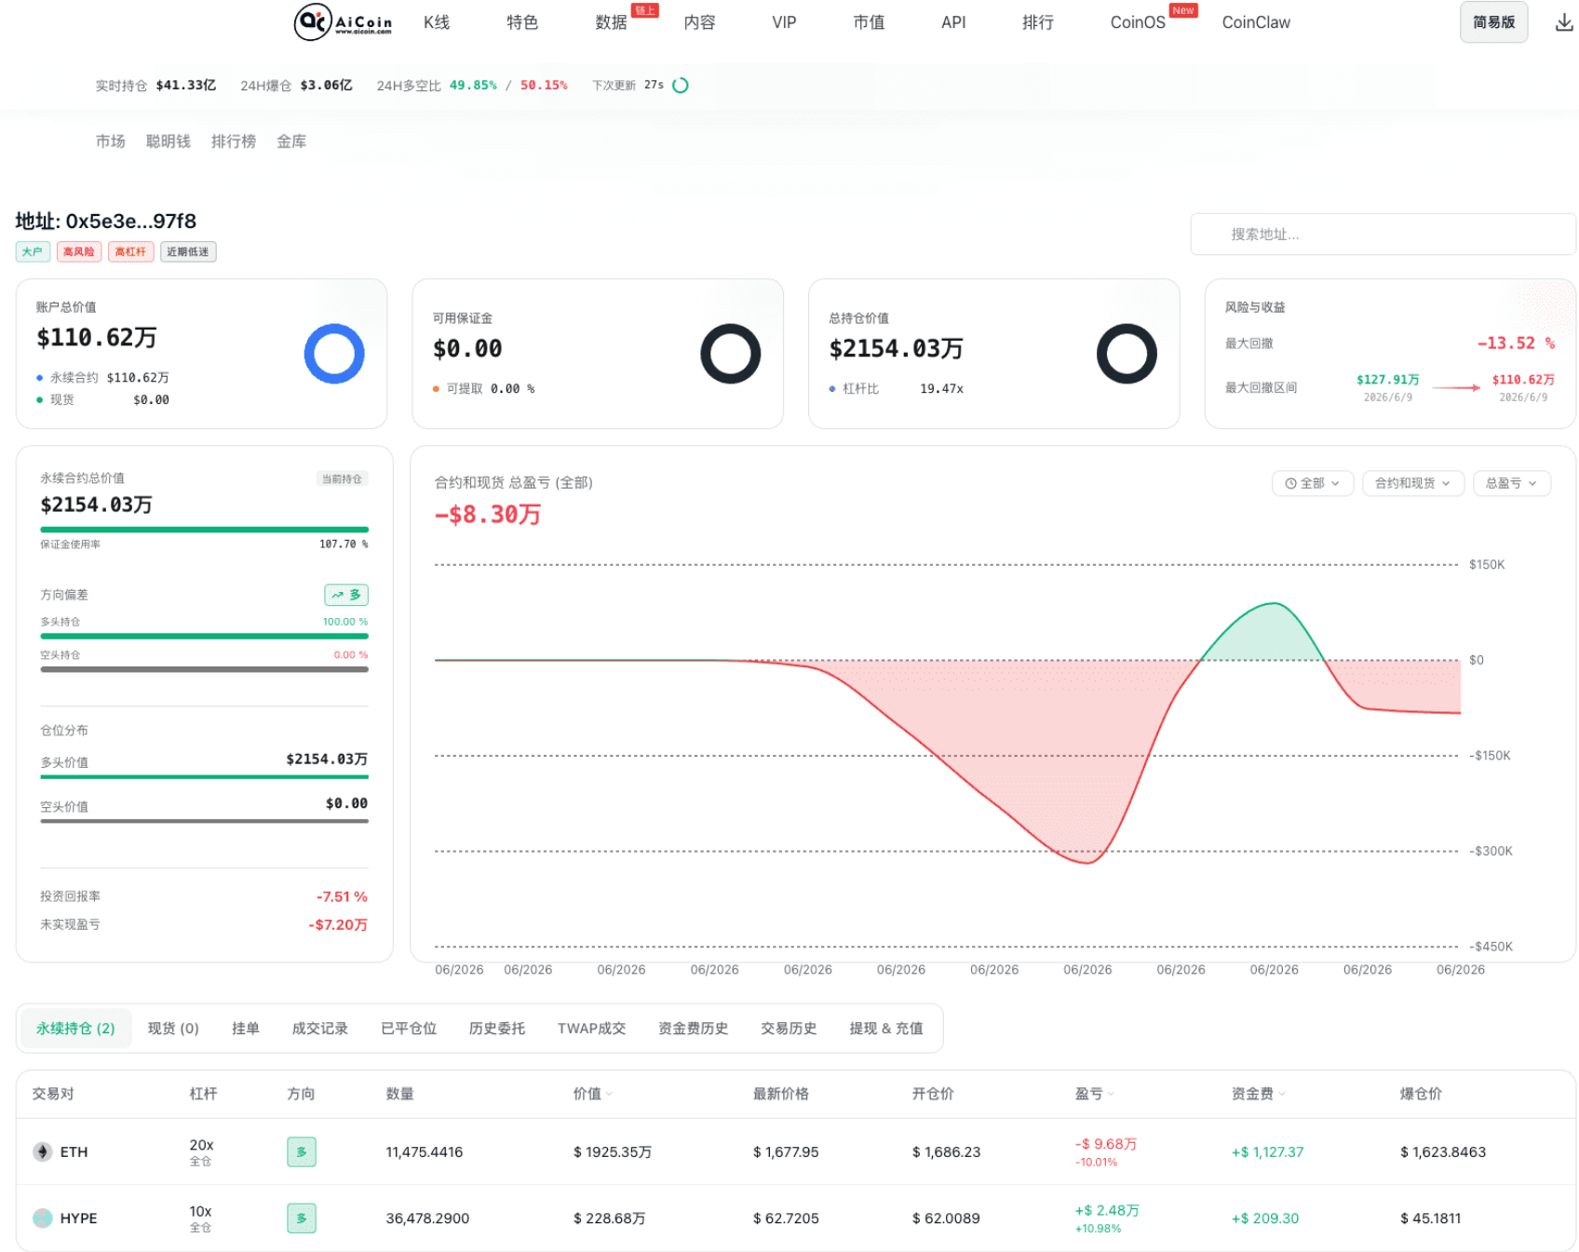Click the AiCoin logo

343,22
